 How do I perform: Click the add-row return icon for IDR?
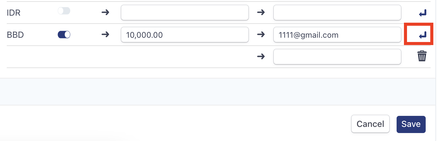(x=423, y=13)
